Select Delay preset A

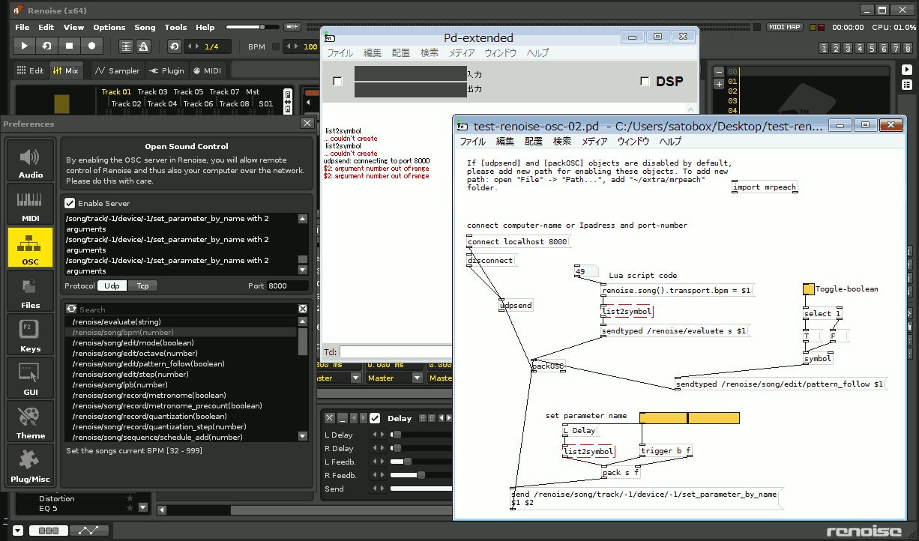click(422, 418)
